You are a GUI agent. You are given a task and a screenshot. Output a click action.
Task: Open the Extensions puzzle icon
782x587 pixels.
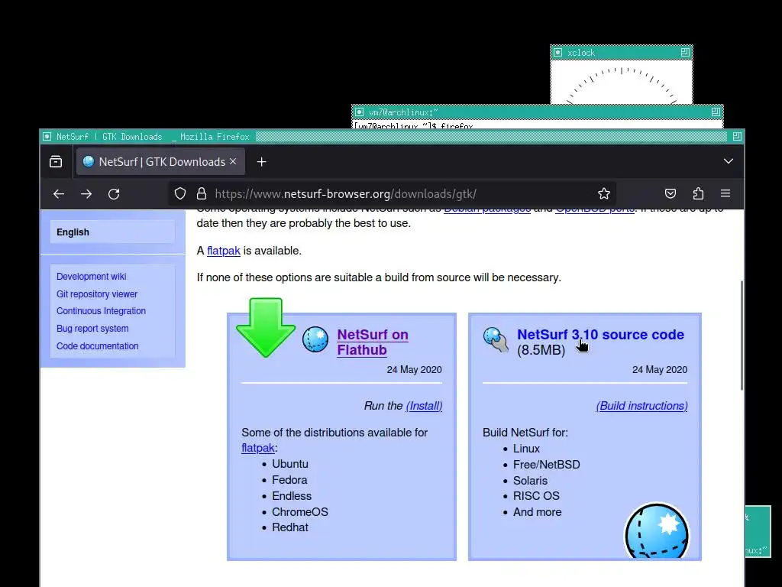tap(698, 193)
